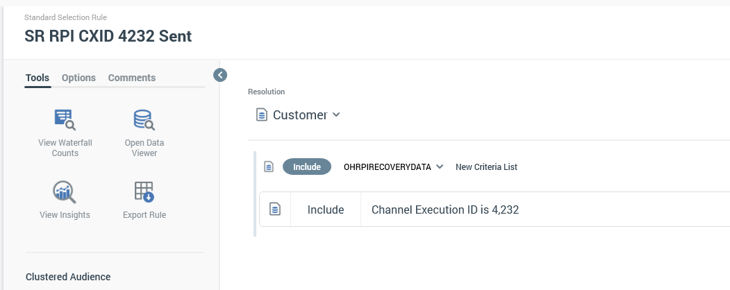The image size is (730, 290).
Task: Click the Export Rule grid icon
Action: pos(144,191)
